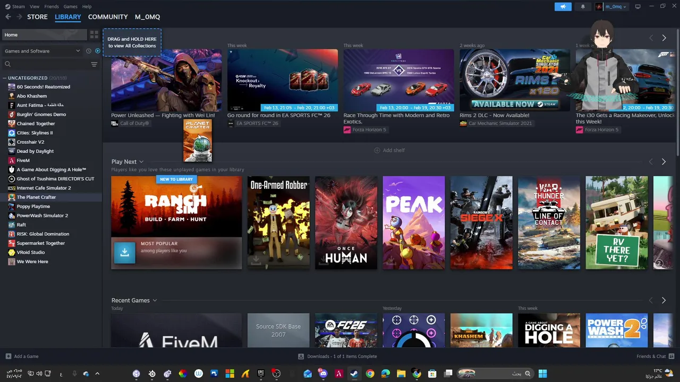Viewport: 680px width, 382px height.
Task: Expand the Play Next shelf dropdown
Action: 141,162
